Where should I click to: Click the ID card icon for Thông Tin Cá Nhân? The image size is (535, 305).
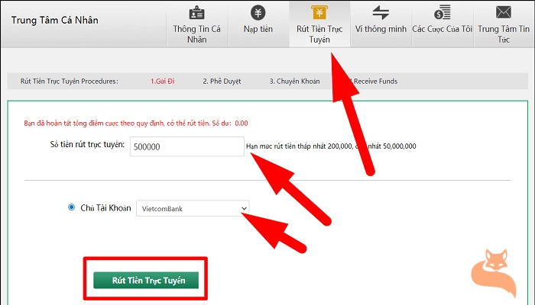197,13
